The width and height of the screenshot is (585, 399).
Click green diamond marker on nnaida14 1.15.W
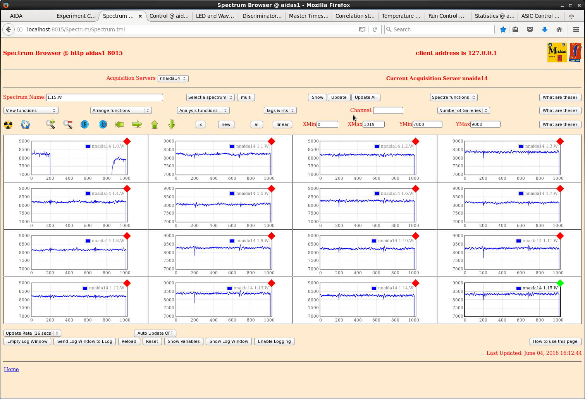tap(560, 283)
